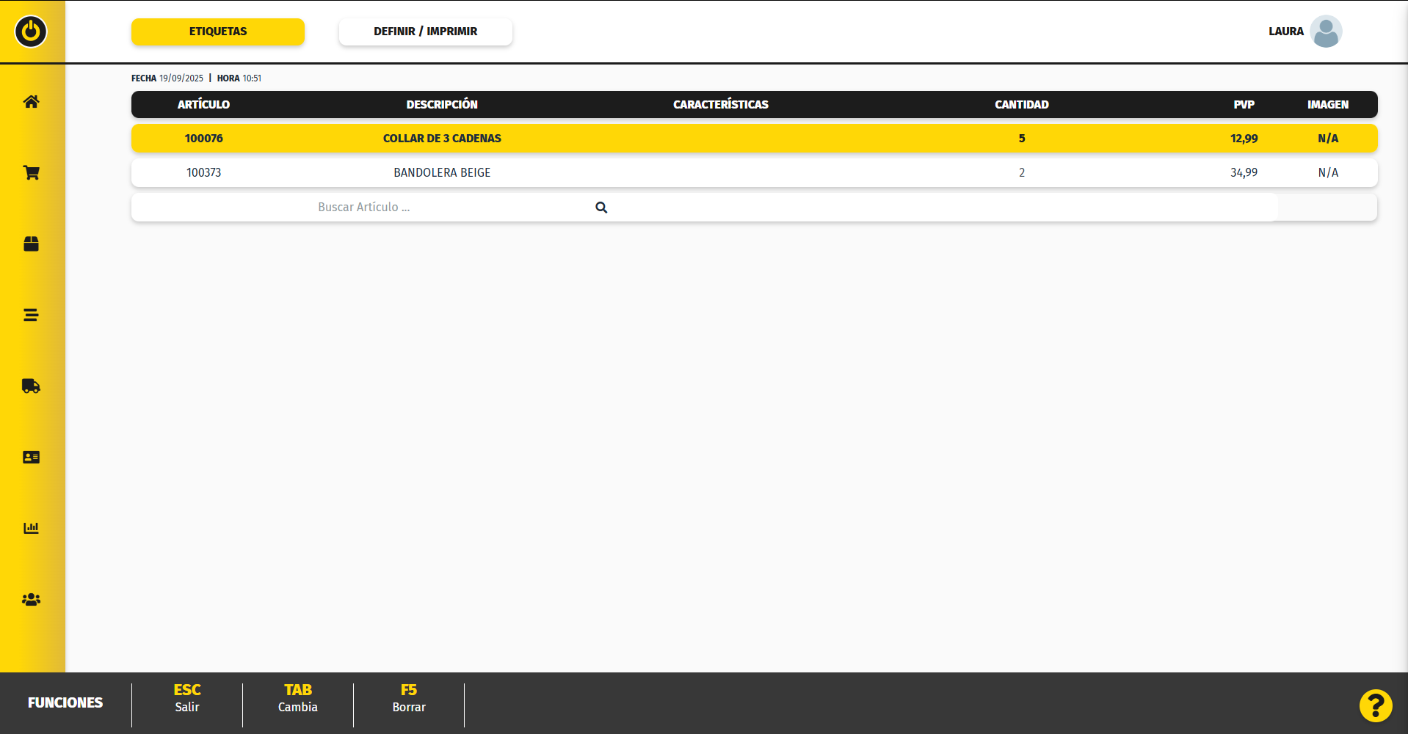1408x734 pixels.
Task: Open the box inventory icon
Action: (x=31, y=244)
